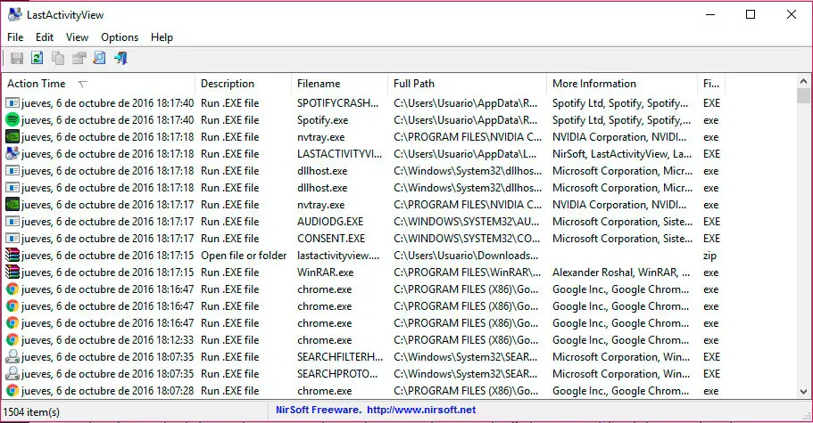Click the NVIDIA icon on nvtray.exe 18:17:18 row
The width and height of the screenshot is (813, 423).
12,137
